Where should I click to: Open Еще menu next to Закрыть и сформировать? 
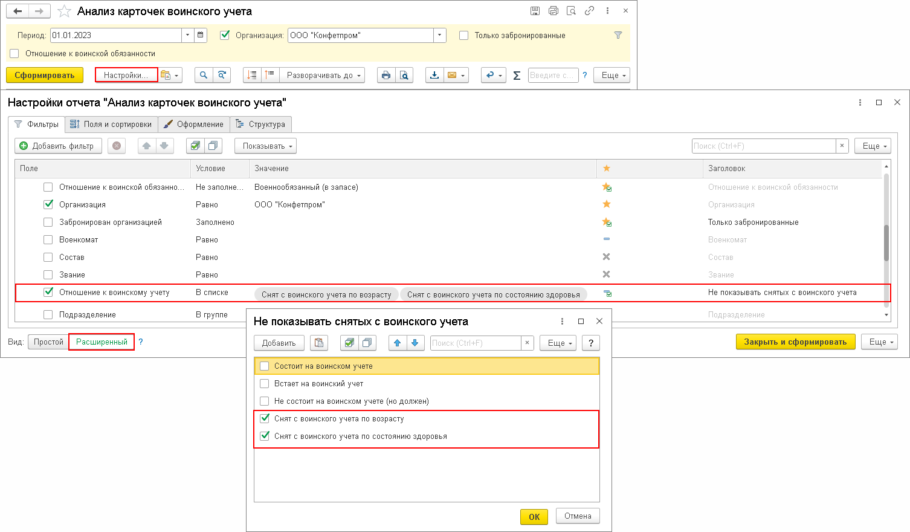(879, 342)
